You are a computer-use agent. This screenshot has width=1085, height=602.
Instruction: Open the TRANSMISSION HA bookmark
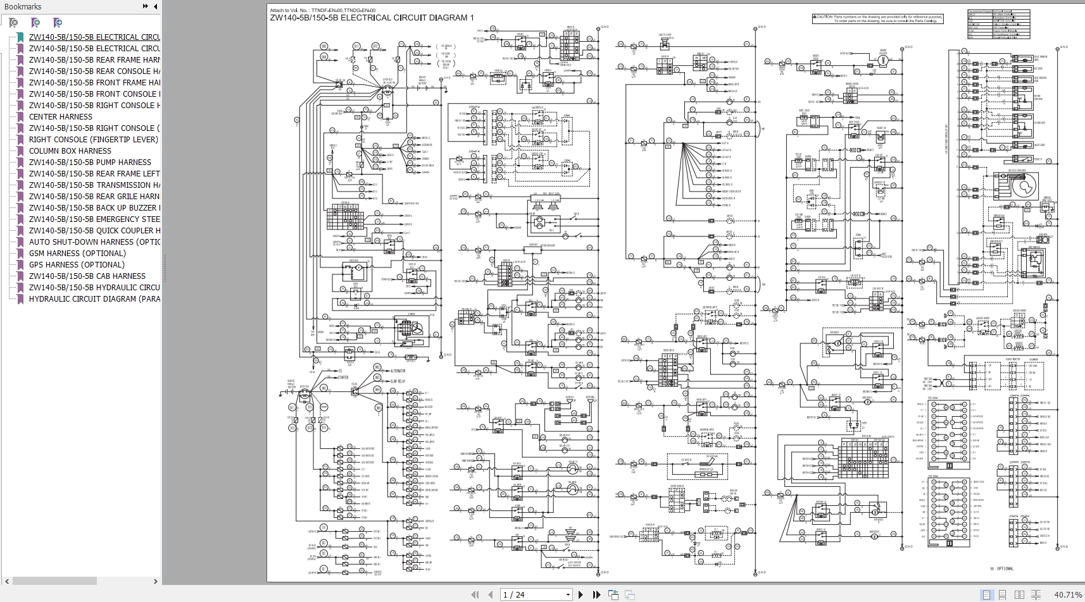[x=94, y=185]
